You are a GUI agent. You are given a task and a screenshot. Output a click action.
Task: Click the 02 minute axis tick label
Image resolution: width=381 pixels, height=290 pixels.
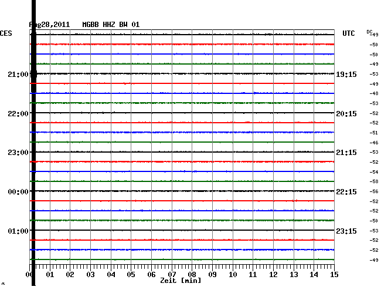70,274
